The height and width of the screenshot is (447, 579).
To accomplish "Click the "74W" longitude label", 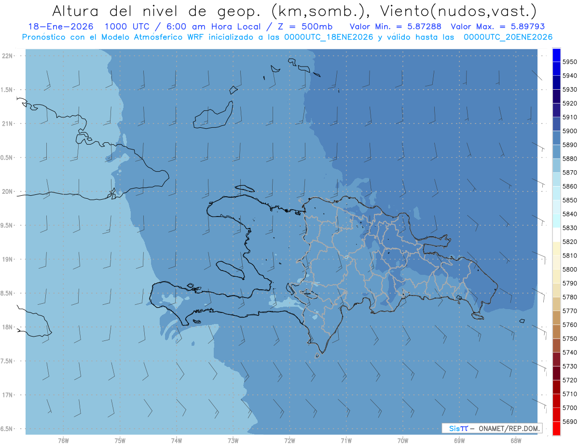I will (x=177, y=440).
